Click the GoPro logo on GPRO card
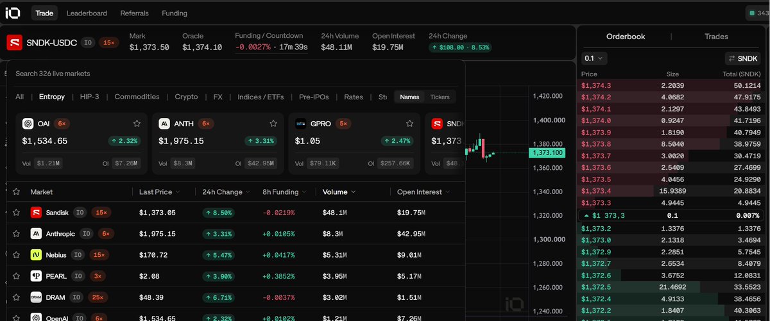Image resolution: width=770 pixels, height=321 pixels. click(x=301, y=124)
